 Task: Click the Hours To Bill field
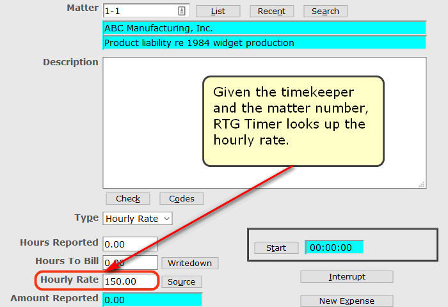point(130,262)
